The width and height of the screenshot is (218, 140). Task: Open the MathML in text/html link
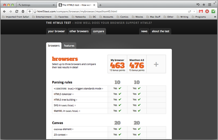click(x=67, y=111)
